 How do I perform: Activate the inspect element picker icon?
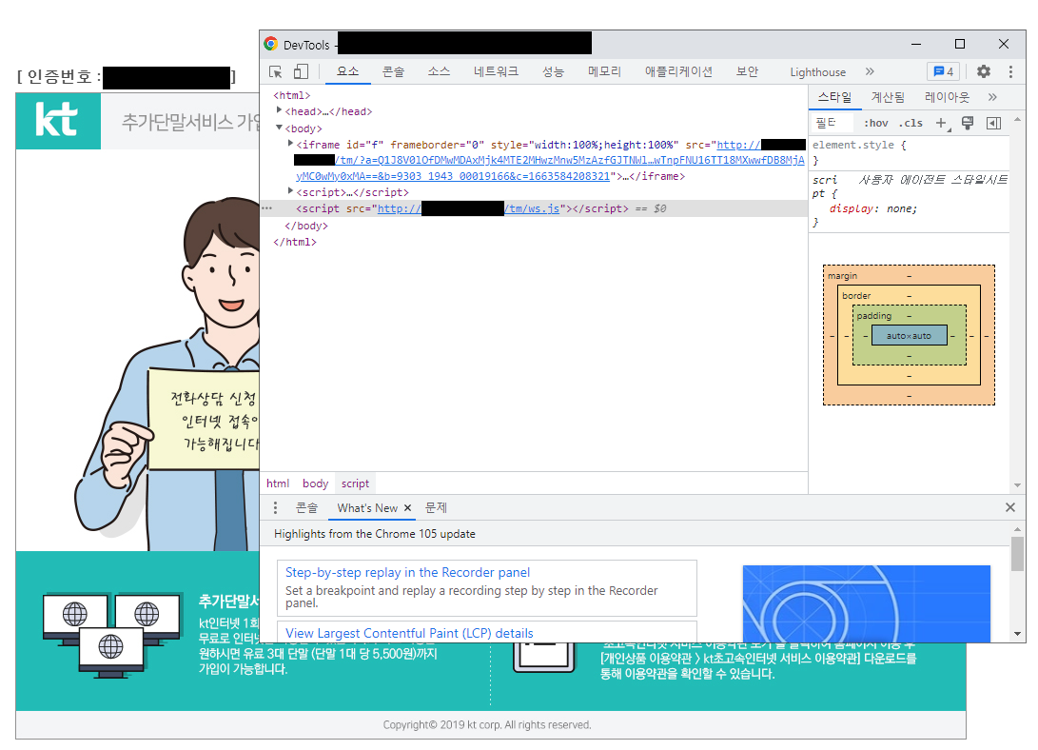276,71
